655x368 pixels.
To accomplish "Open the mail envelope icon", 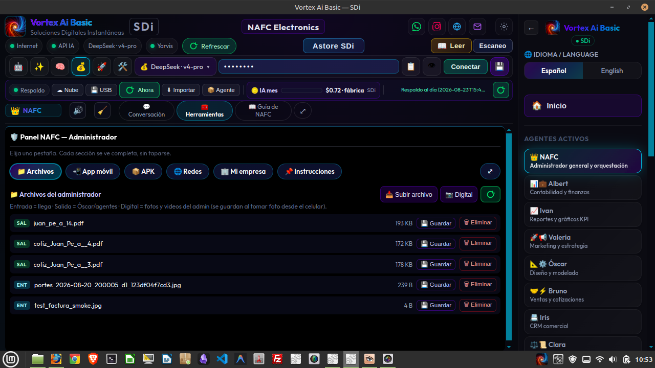I will pyautogui.click(x=477, y=27).
